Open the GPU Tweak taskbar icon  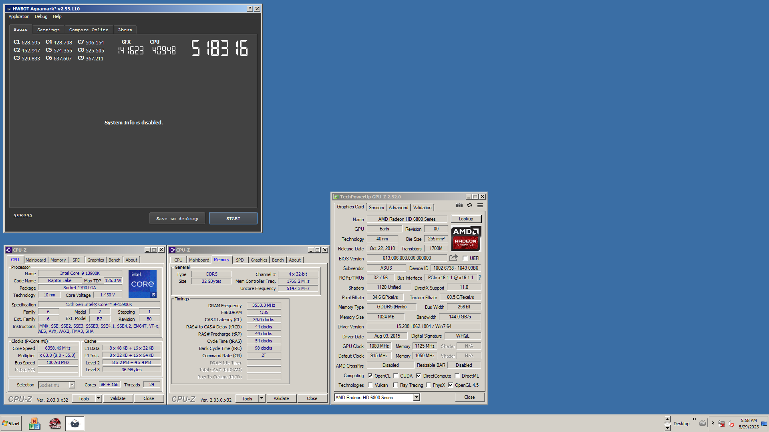click(55, 424)
